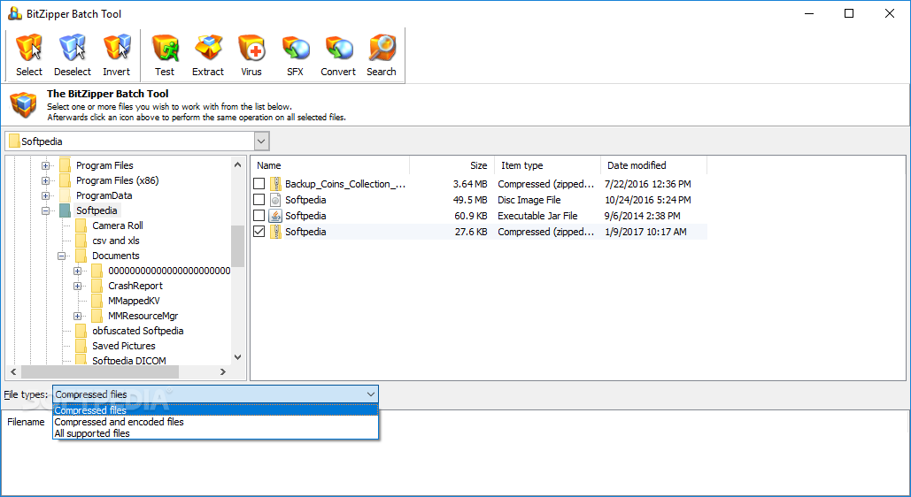Choose Compressed files from the dropdown list
The width and height of the screenshot is (911, 497).
click(215, 410)
